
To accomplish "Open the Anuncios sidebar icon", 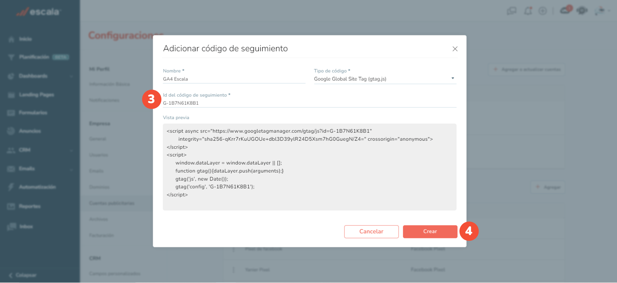I will point(11,131).
